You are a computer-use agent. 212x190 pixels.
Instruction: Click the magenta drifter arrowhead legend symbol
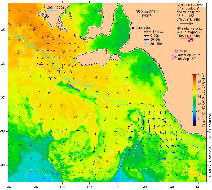click(x=174, y=57)
